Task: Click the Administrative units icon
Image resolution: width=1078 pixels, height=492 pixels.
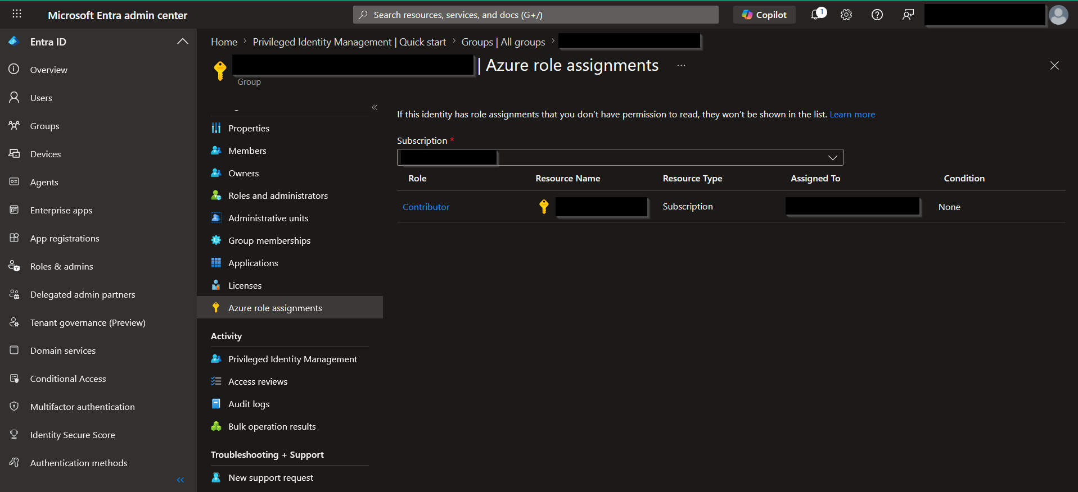Action: (216, 218)
